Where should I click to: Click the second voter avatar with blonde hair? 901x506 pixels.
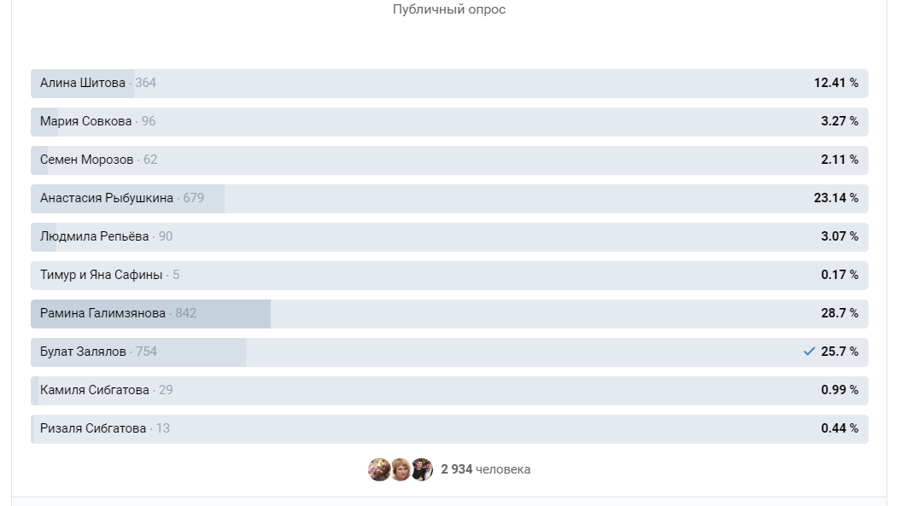pos(401,469)
